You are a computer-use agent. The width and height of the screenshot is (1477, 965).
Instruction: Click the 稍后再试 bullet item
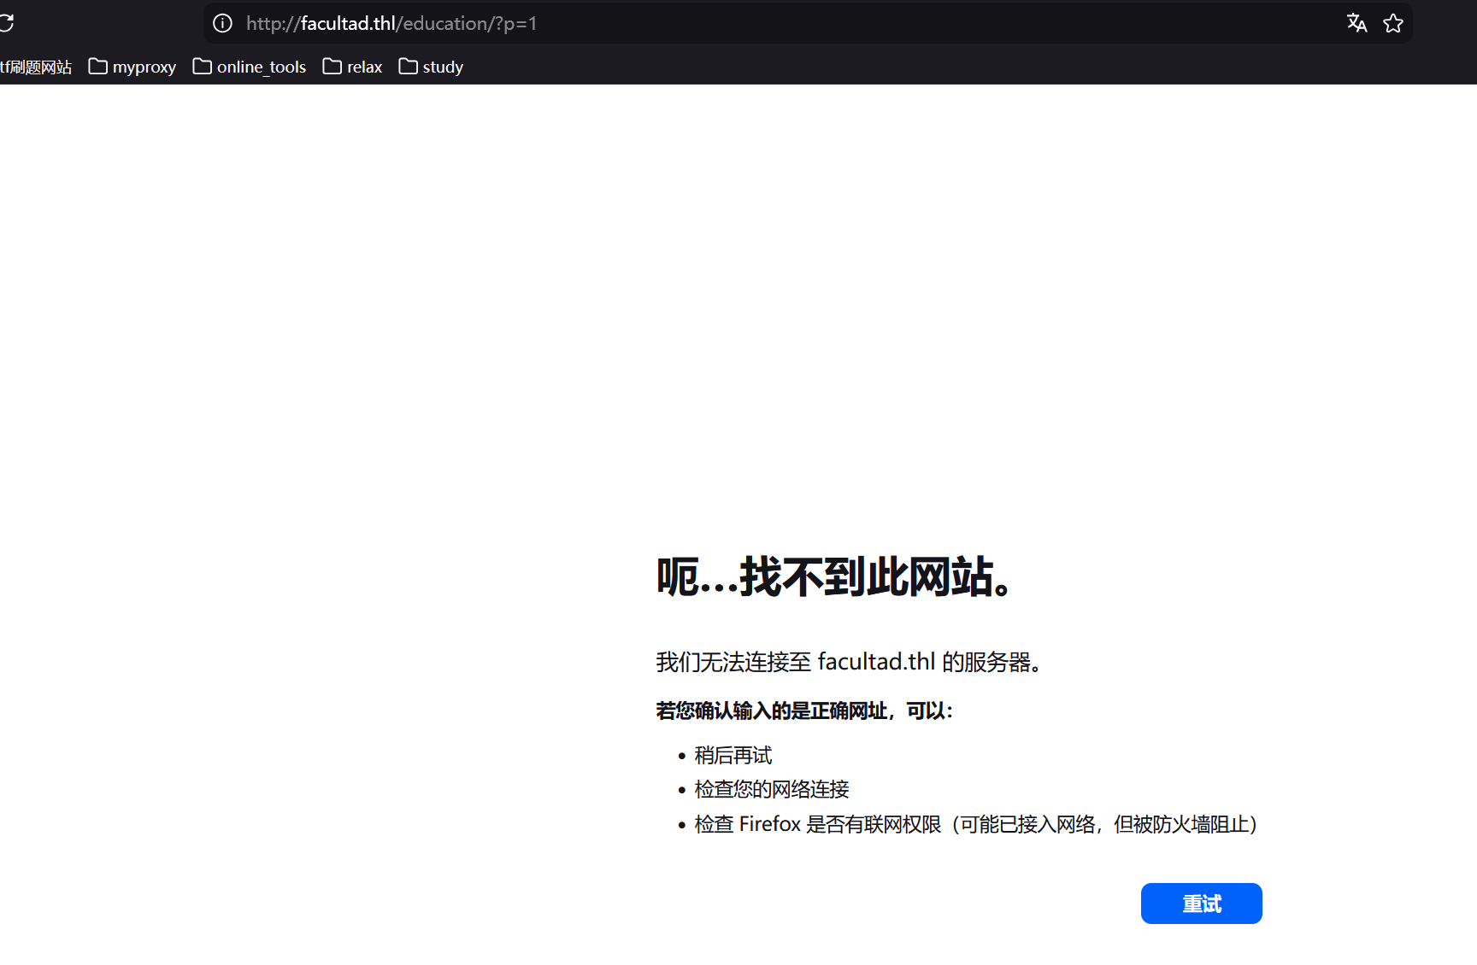tap(733, 756)
